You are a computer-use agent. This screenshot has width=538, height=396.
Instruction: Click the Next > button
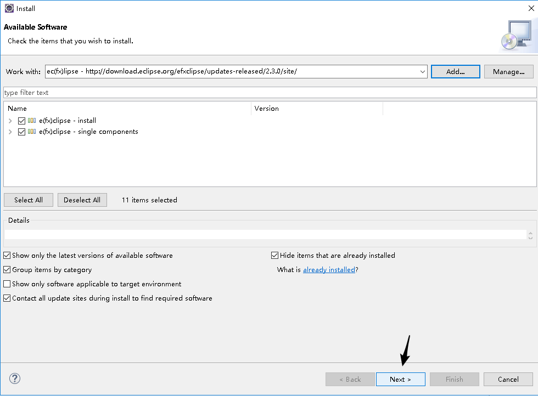[x=400, y=379]
